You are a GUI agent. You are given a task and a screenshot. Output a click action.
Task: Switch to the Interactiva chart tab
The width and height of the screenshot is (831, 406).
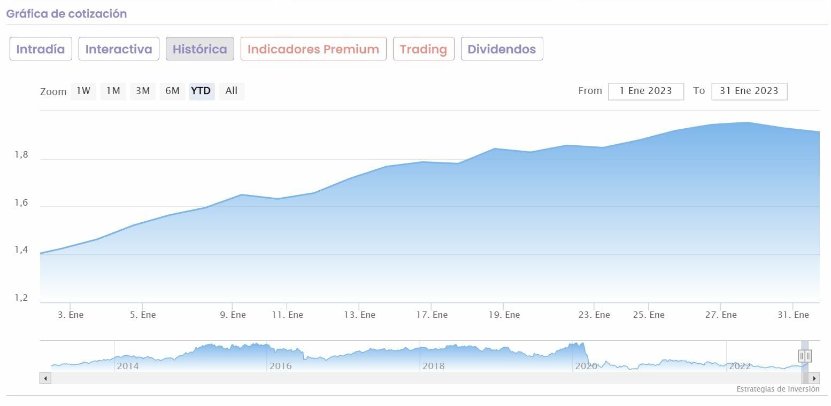tap(119, 49)
